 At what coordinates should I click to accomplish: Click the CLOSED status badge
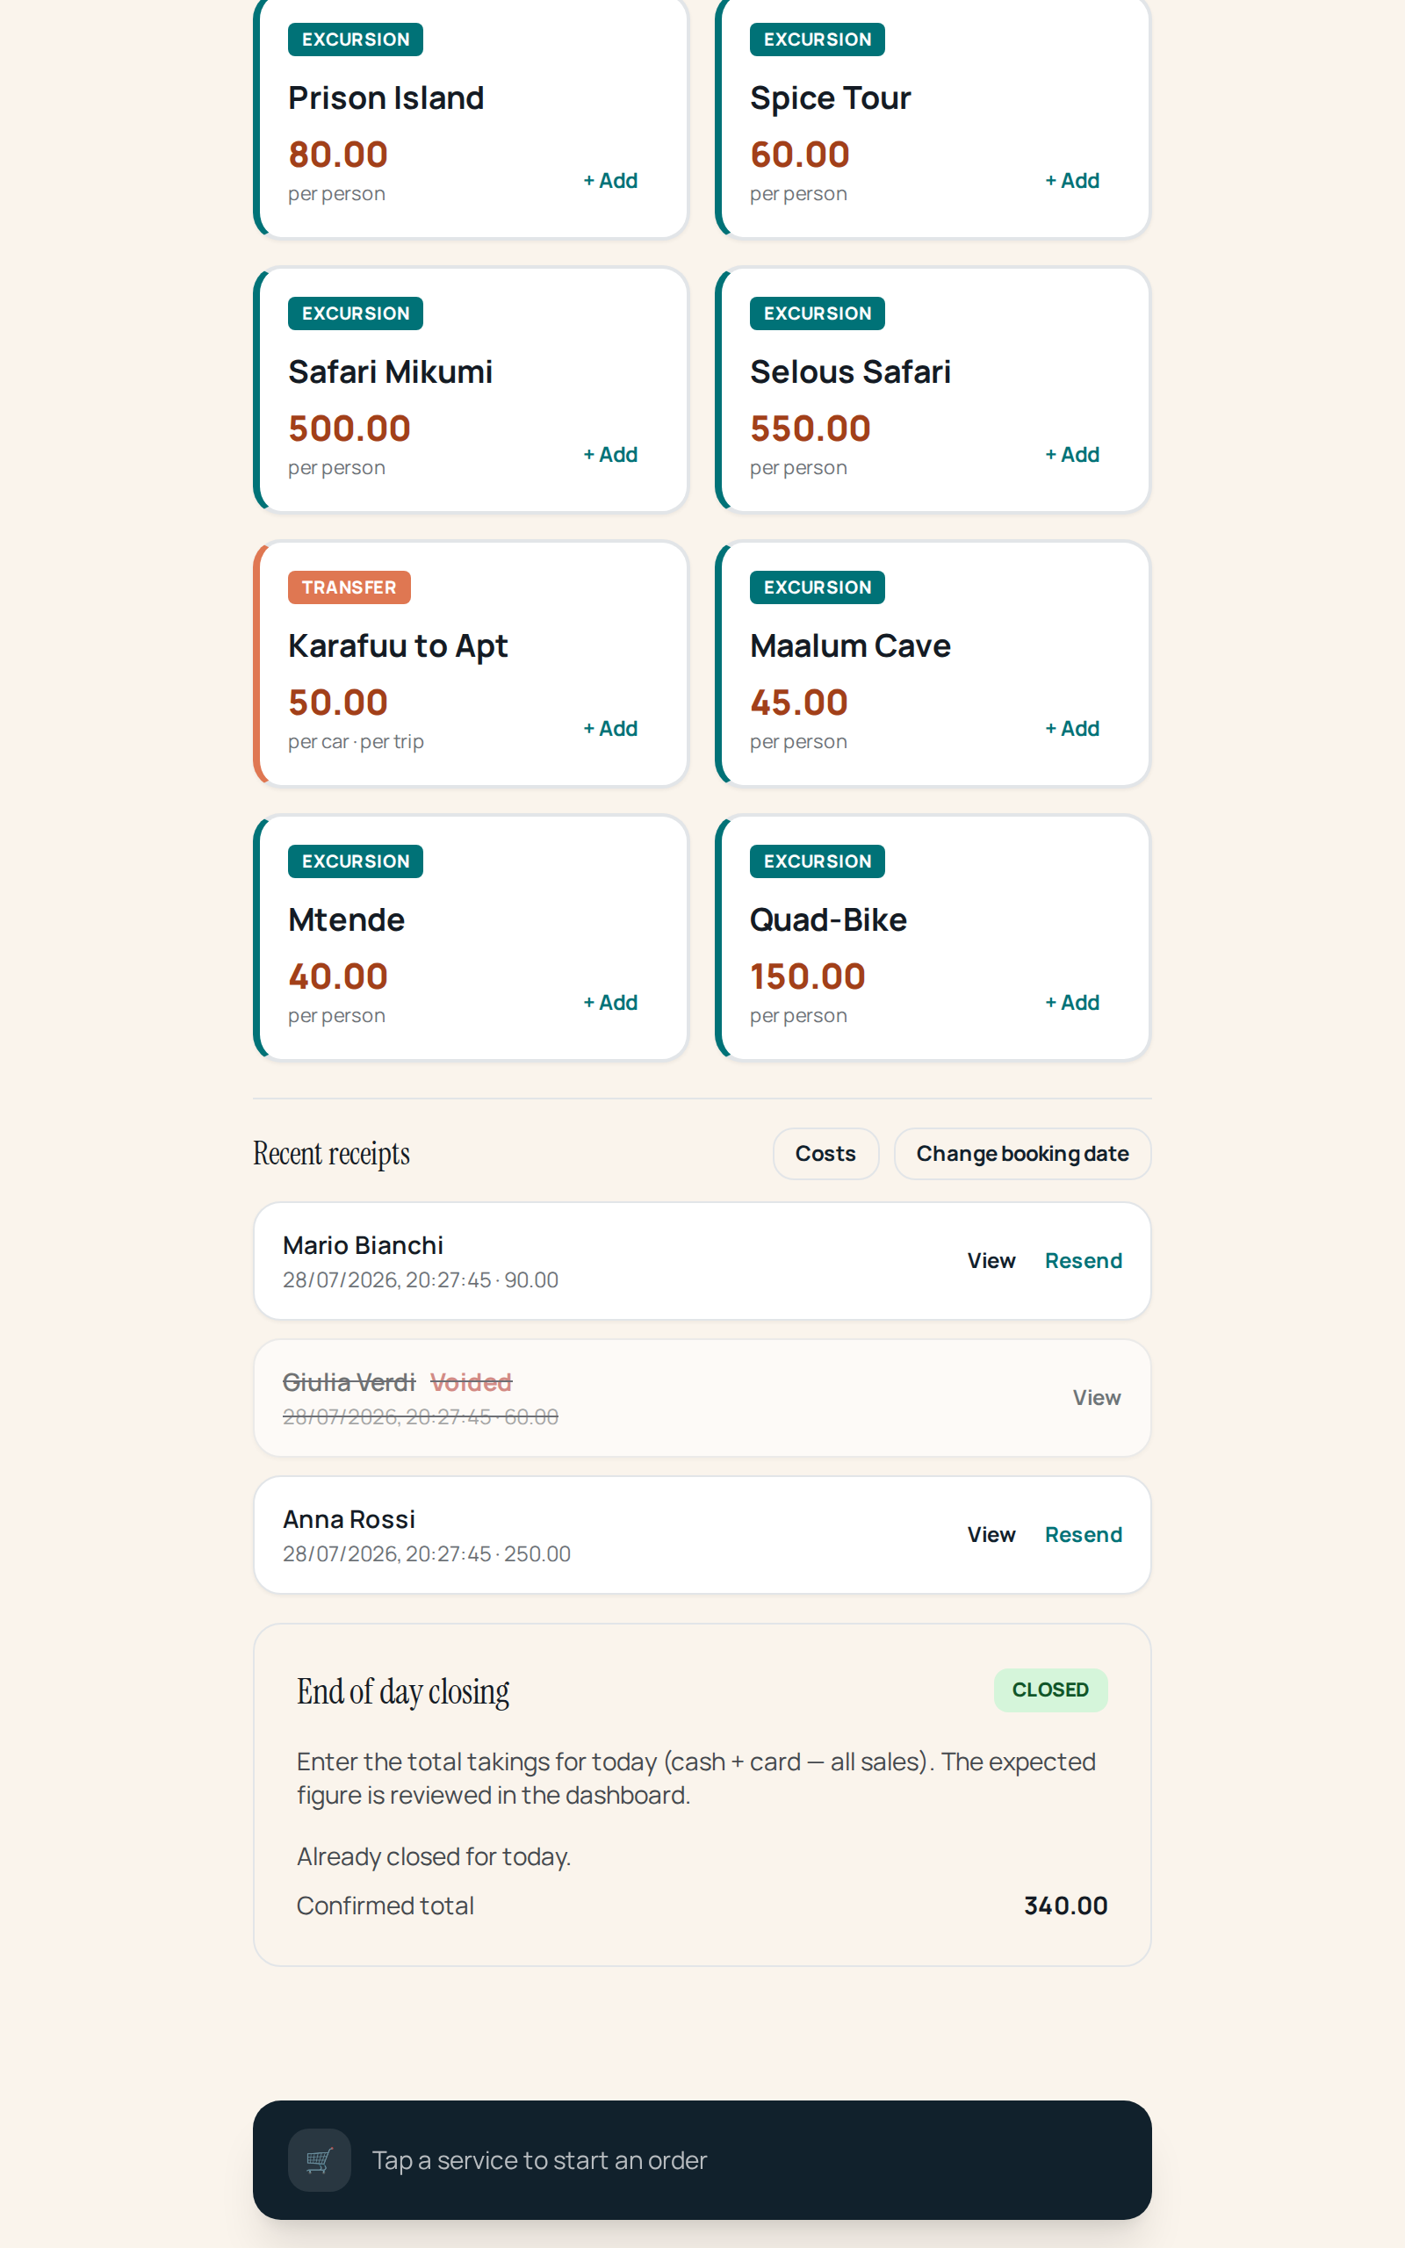[1050, 1690]
